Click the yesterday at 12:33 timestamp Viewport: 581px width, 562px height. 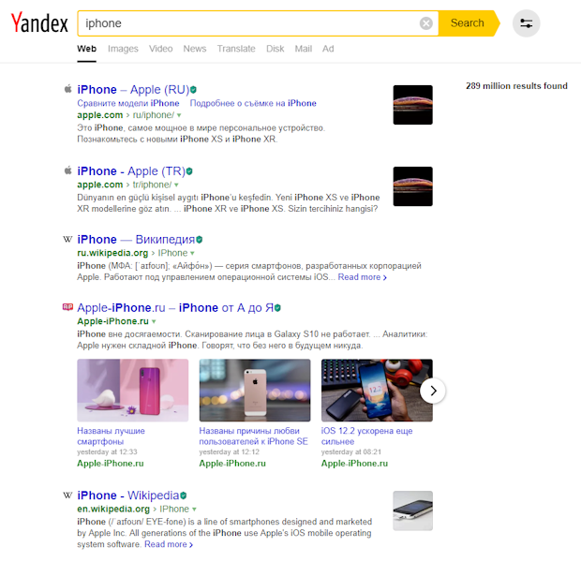(x=107, y=452)
